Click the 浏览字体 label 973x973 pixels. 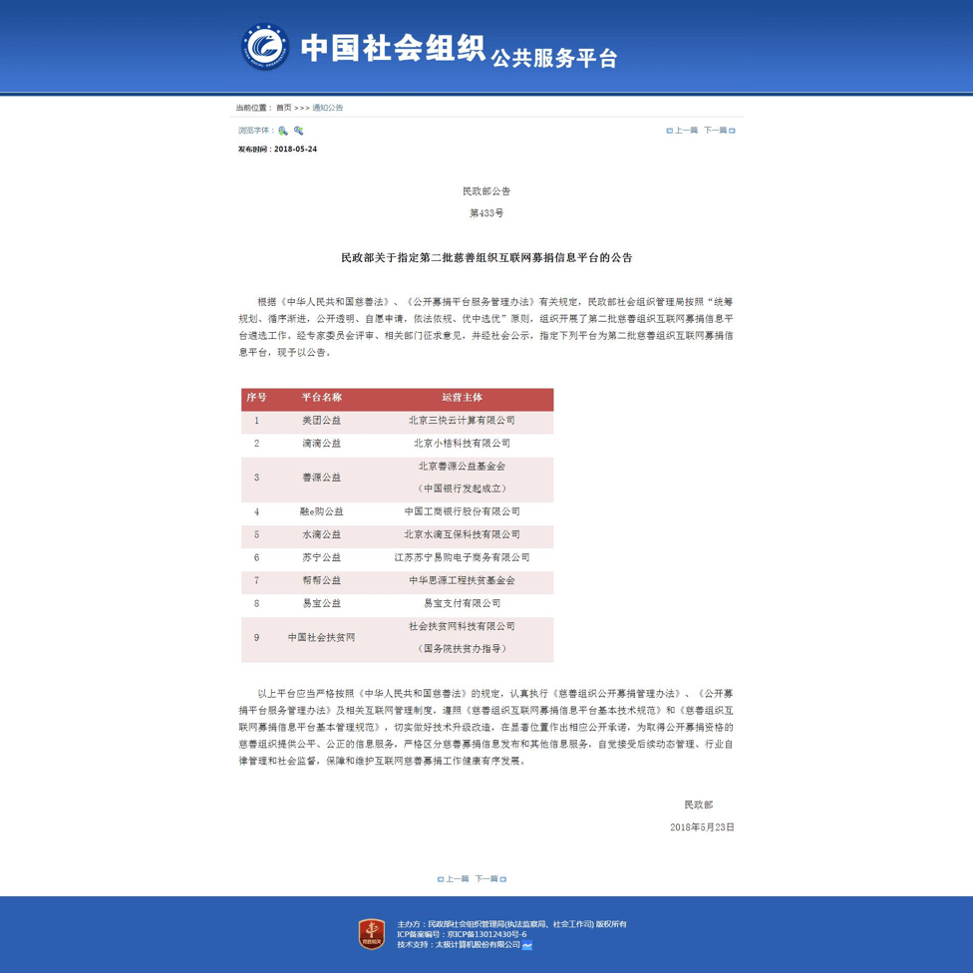coord(254,131)
